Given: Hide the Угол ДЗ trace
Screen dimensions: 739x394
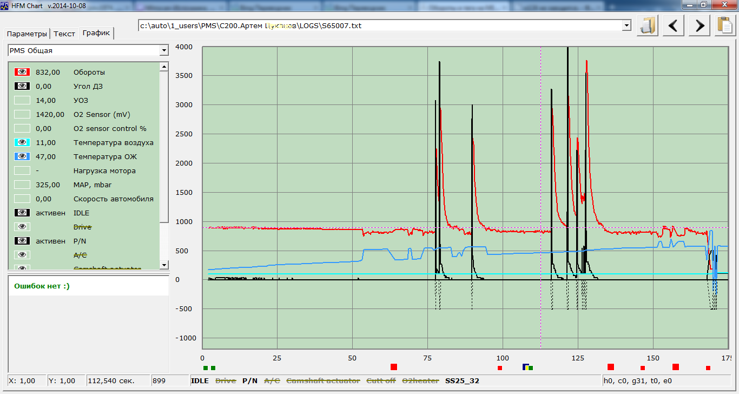Looking at the screenshot, I should coord(22,86).
